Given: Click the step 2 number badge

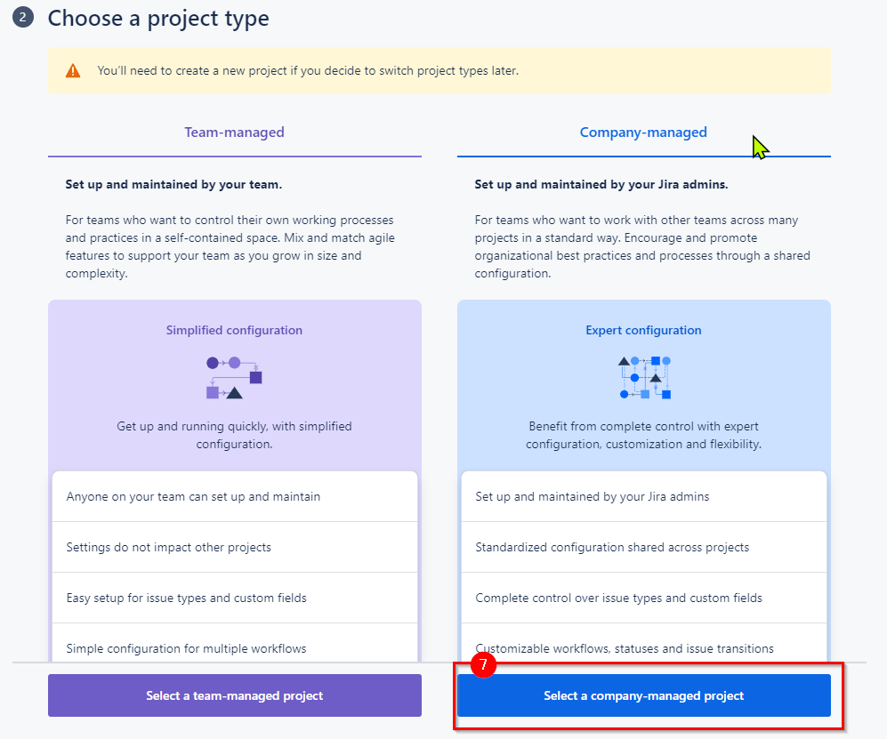Looking at the screenshot, I should tap(22, 17).
